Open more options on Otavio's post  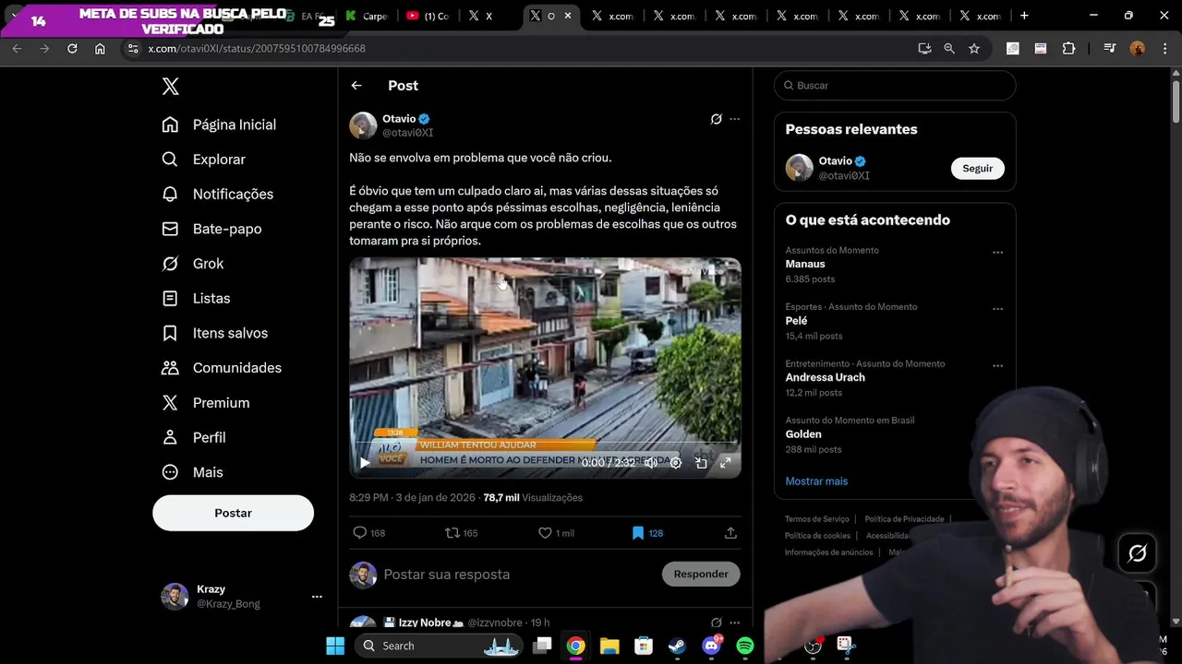pos(735,119)
